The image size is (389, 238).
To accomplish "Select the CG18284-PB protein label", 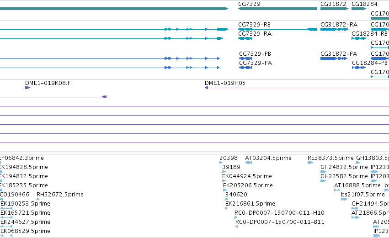I will point(370,63).
